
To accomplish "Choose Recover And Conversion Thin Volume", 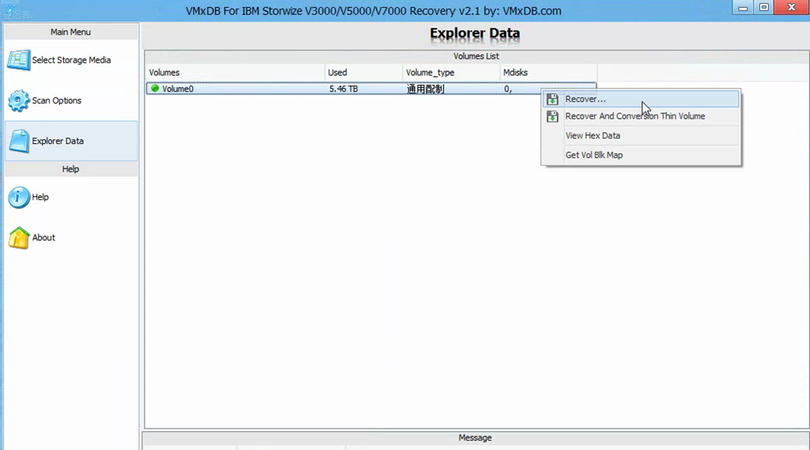I will [641, 116].
